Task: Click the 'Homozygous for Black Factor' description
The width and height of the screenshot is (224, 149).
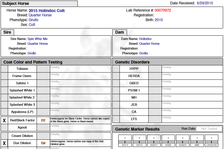Action: [x=80, y=120]
